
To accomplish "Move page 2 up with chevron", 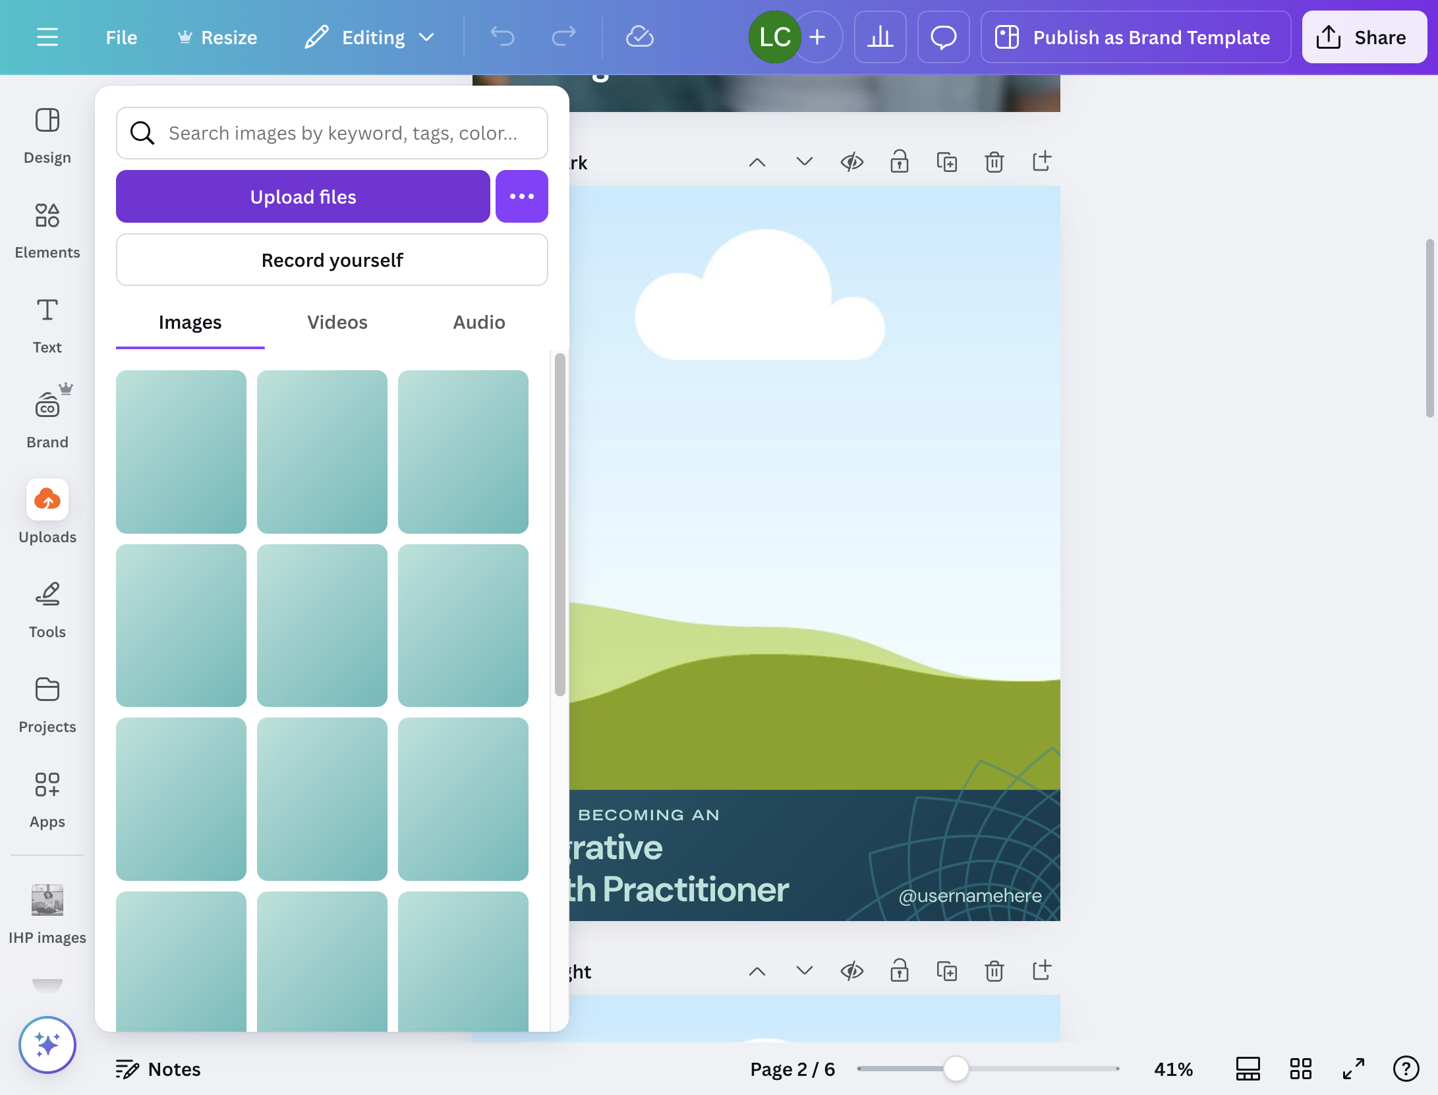I will click(757, 162).
